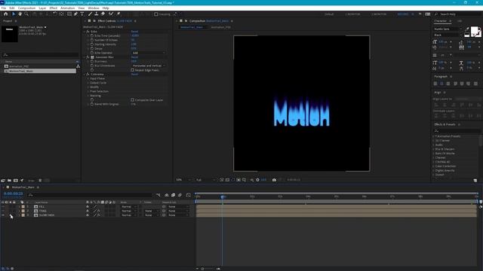Image resolution: width=483 pixels, height=271 pixels.
Task: Choose the Default workspace
Action: [329, 14]
